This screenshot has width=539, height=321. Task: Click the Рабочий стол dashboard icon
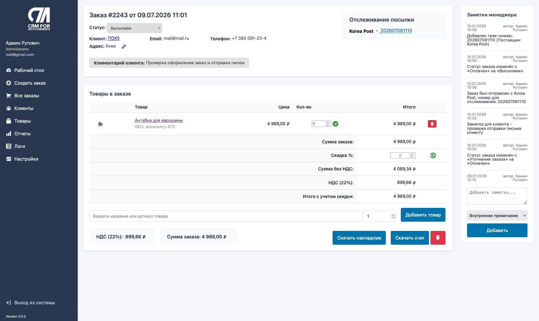pyautogui.click(x=9, y=70)
